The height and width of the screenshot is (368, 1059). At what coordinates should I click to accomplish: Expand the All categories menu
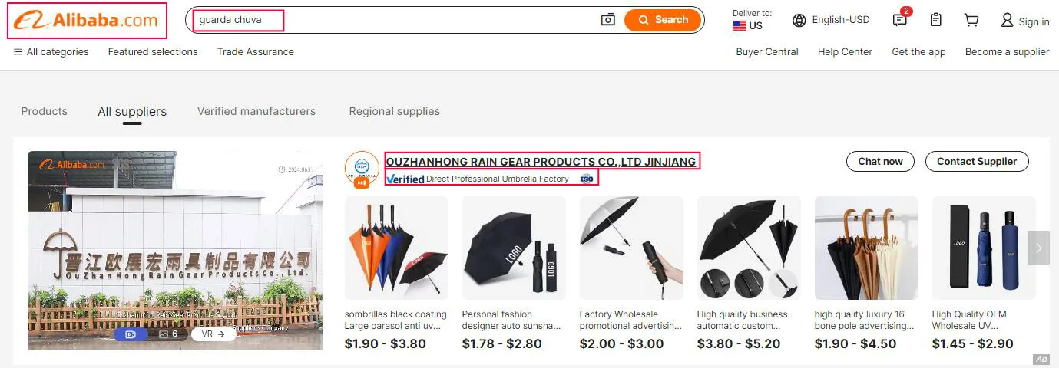(x=51, y=52)
